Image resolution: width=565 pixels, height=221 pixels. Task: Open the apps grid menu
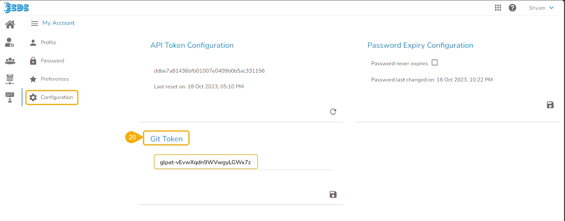pos(498,8)
